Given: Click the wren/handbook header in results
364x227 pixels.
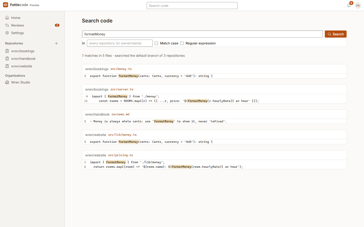Looking at the screenshot, I should click(x=97, y=114).
